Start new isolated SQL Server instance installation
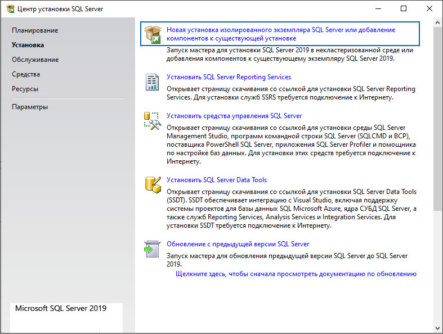Screen dimensions: 443x334 tap(281, 34)
